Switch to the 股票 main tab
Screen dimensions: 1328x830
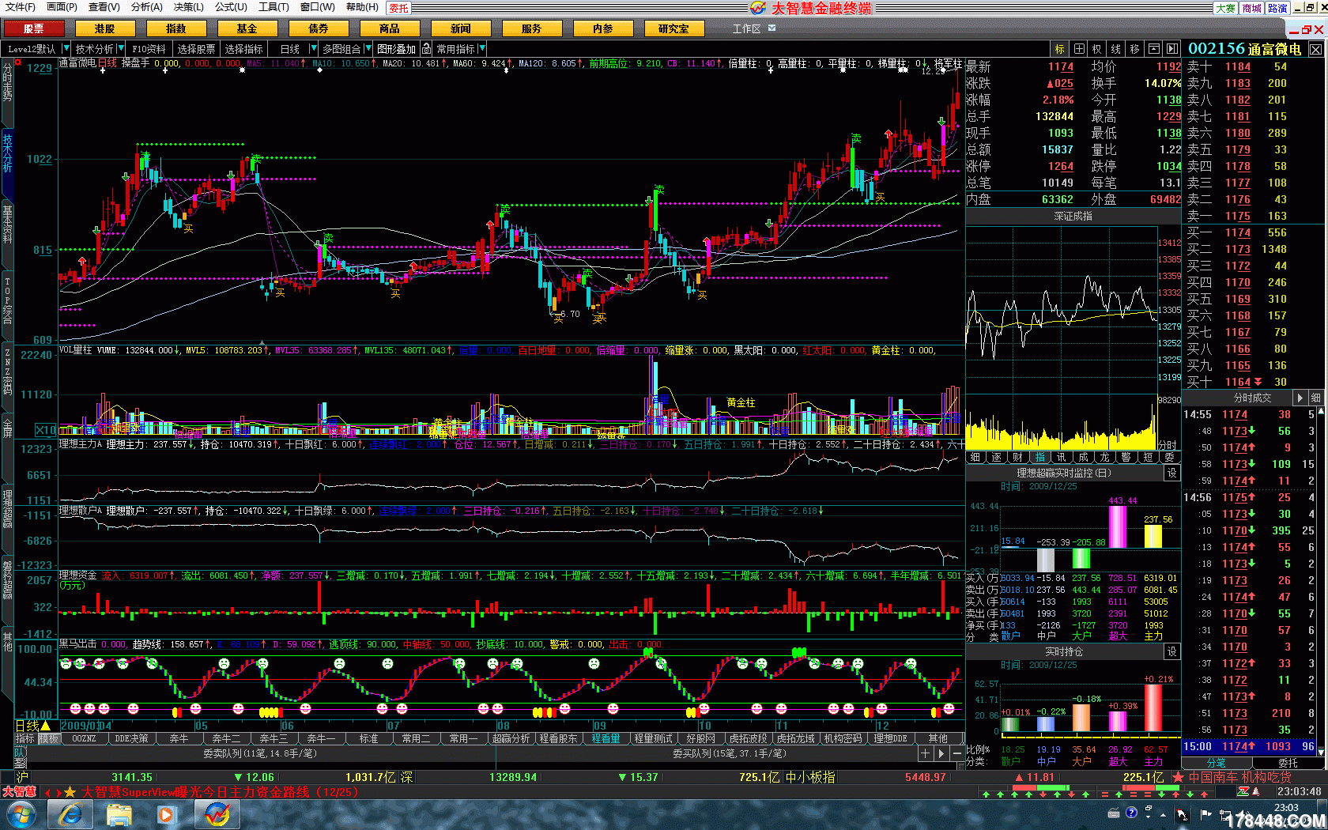[x=34, y=28]
